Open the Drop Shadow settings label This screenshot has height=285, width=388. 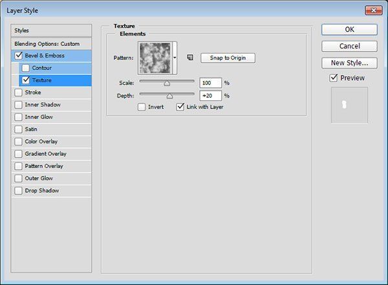click(x=42, y=191)
